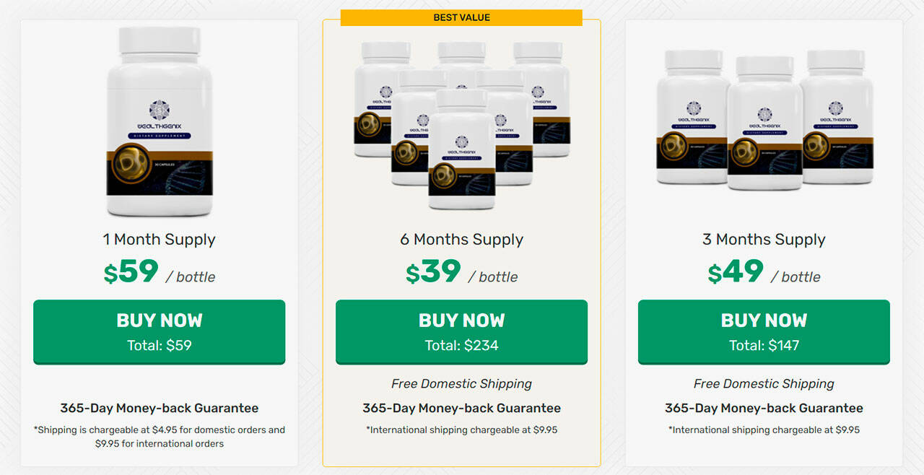Click 365-Day Money-back Guarantee in 1 Month card
Screen dimensions: 924x475
tap(159, 409)
